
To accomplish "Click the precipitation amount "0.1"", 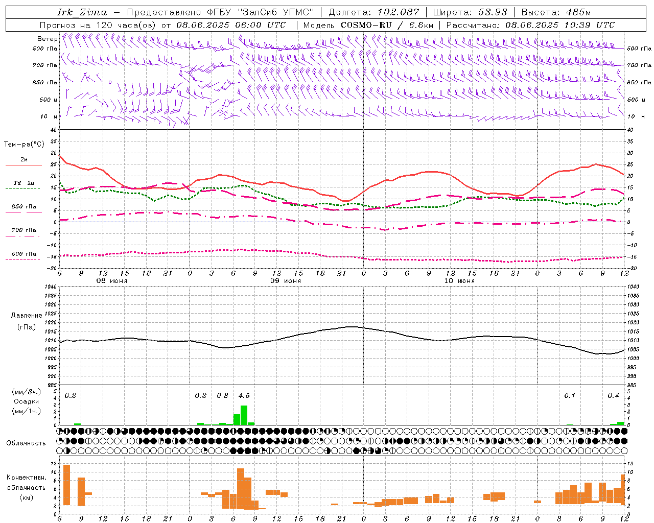I will tap(570, 395).
